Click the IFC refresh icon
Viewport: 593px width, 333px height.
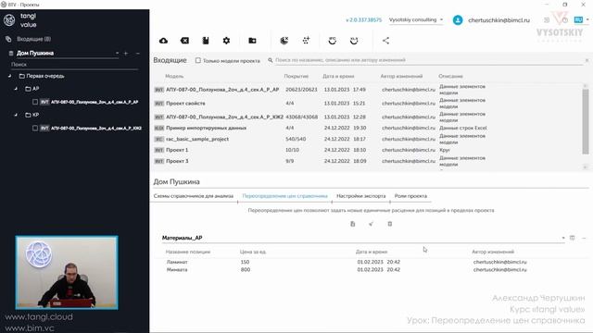pyautogui.click(x=332, y=41)
